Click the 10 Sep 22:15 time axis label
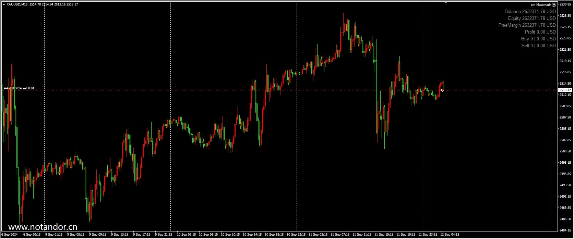This screenshot has width=574, height=239. [x=296, y=235]
